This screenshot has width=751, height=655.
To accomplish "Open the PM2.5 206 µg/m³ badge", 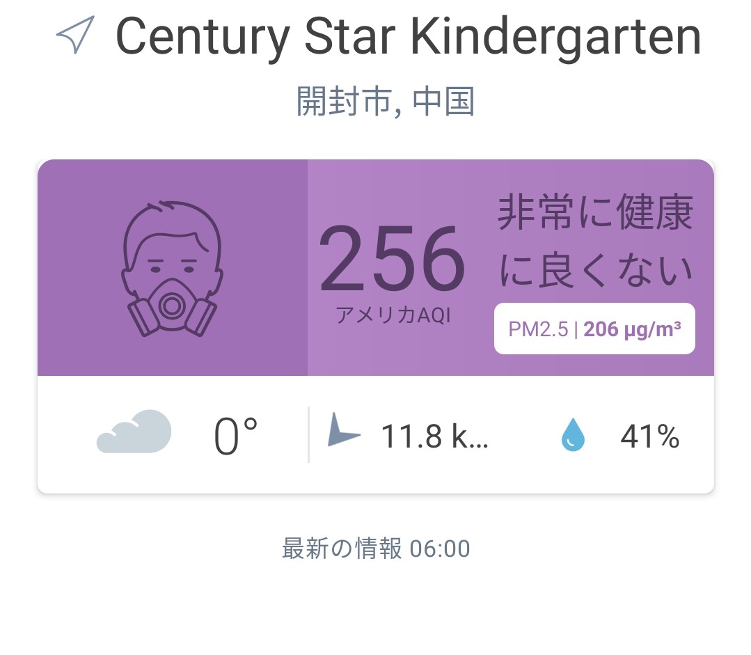I will [x=594, y=329].
